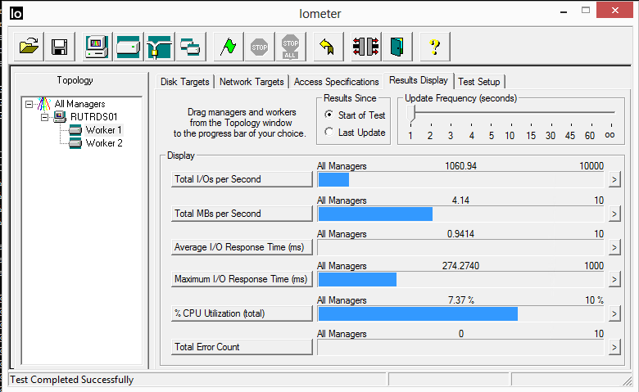Image resolution: width=639 pixels, height=392 pixels.
Task: Reset workers with the yellow arrow icon
Action: pos(328,47)
